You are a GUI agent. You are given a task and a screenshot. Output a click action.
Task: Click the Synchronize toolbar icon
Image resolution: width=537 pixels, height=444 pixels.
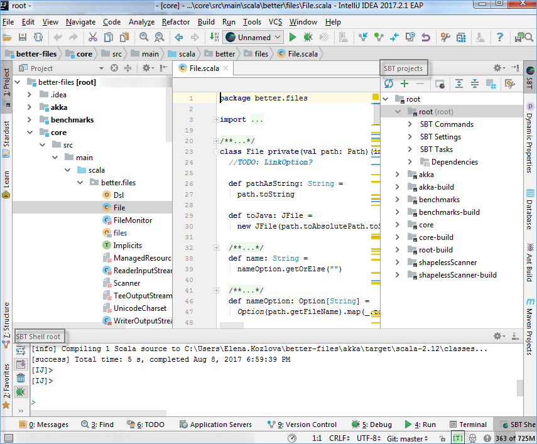click(38, 37)
